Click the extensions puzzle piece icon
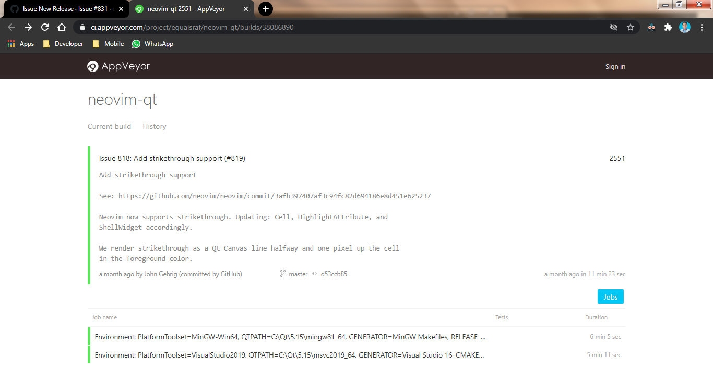 coord(668,27)
